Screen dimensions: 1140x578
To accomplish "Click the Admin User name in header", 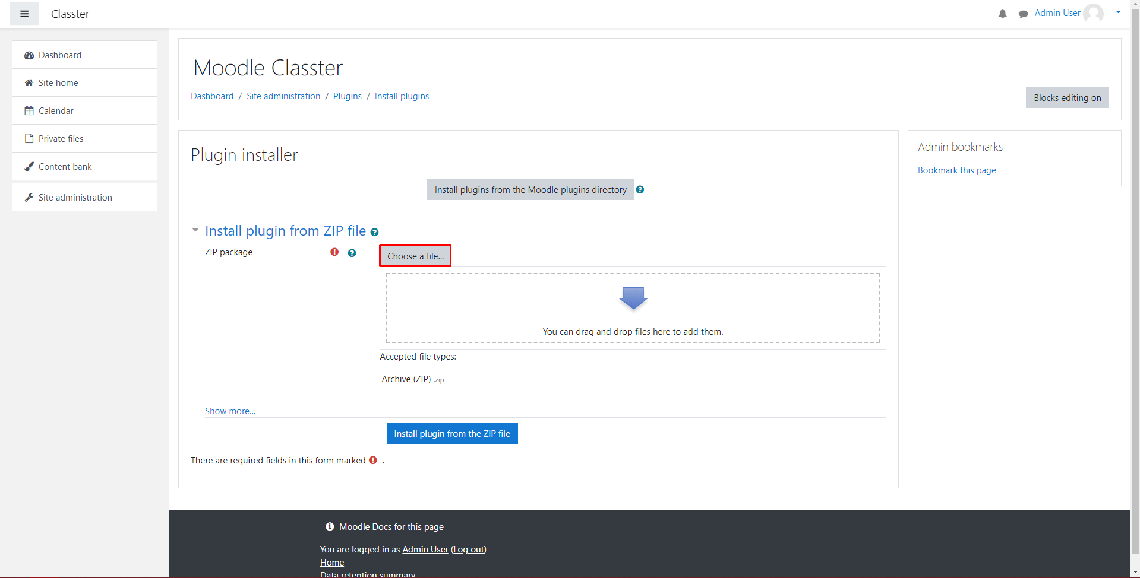I will [x=1057, y=13].
